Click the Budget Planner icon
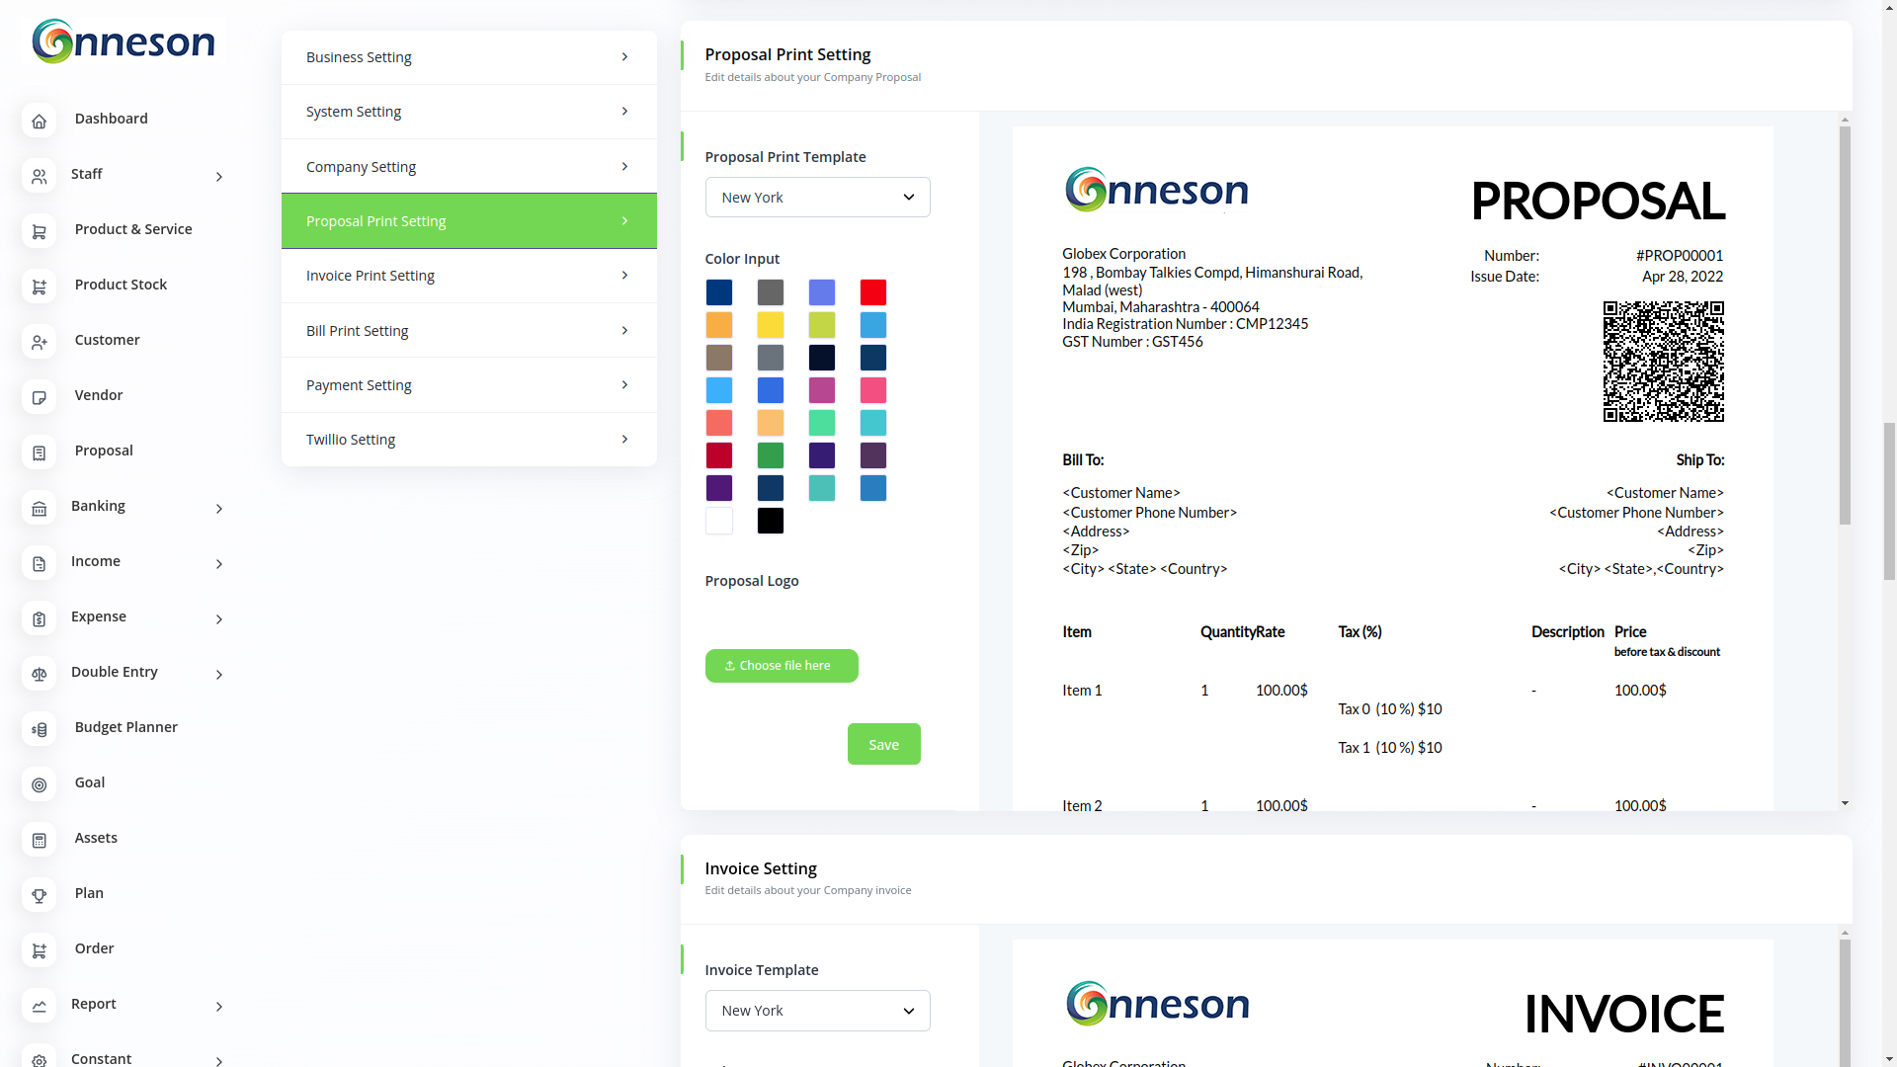The width and height of the screenshot is (1897, 1067). [39, 729]
